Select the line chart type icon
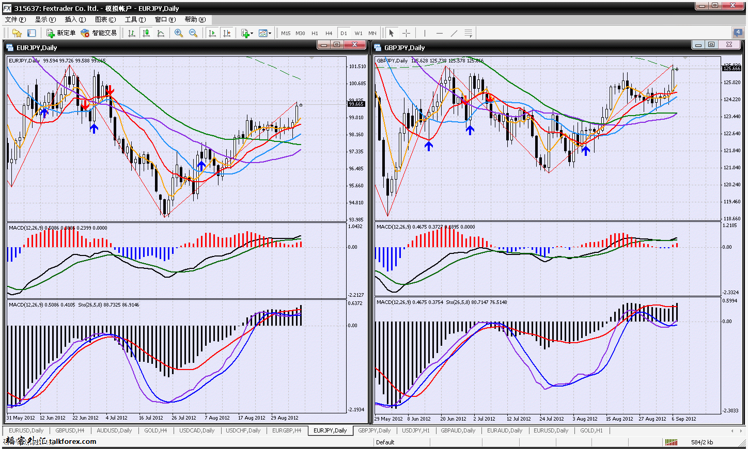 (161, 33)
